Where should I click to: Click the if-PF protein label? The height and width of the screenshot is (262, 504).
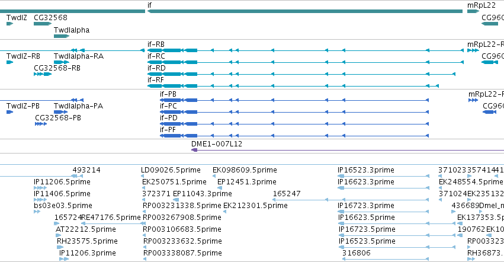tap(168, 130)
